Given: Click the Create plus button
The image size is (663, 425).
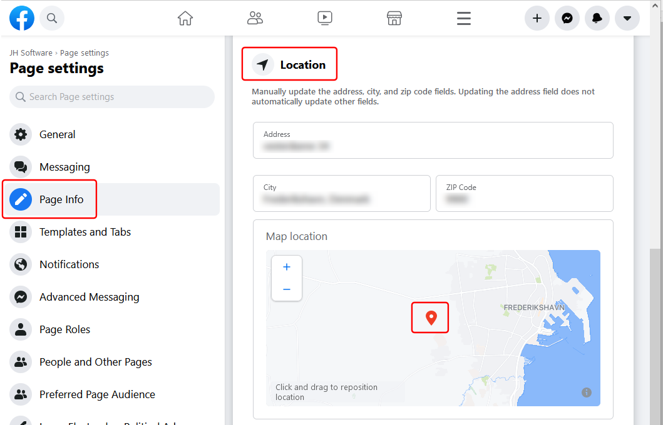Looking at the screenshot, I should pos(537,18).
